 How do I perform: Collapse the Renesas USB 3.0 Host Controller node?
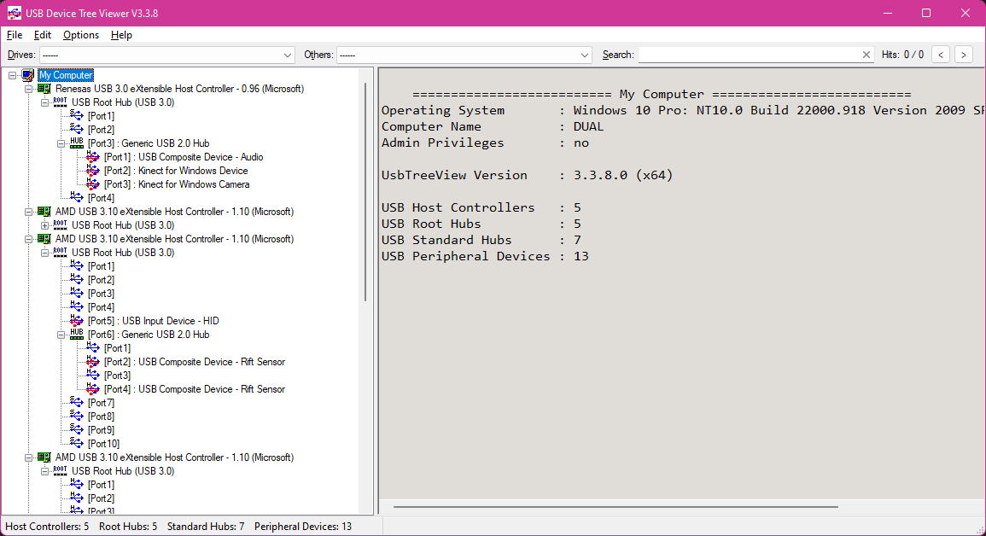pos(28,90)
